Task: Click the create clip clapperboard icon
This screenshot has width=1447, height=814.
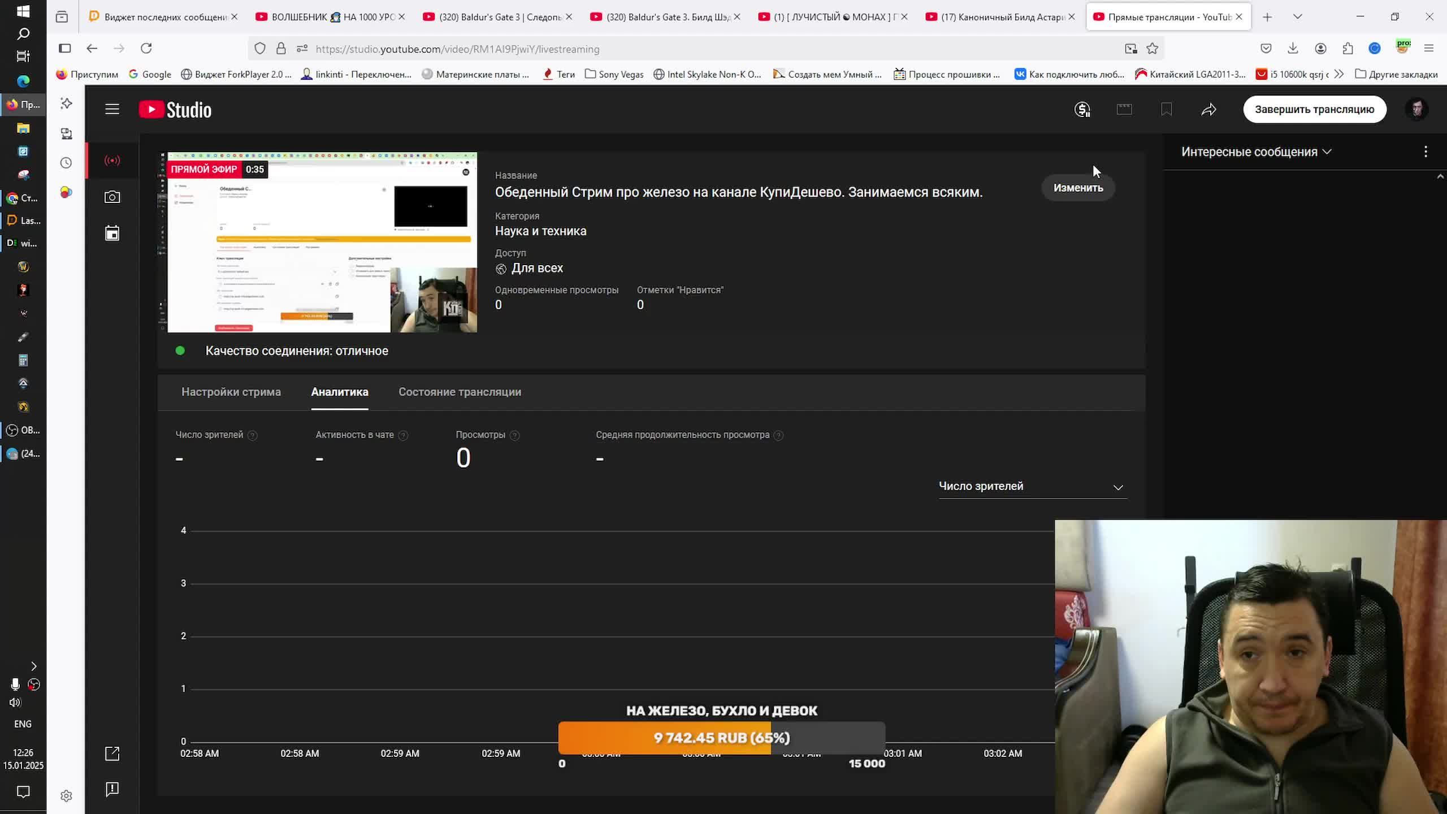Action: click(x=1124, y=109)
